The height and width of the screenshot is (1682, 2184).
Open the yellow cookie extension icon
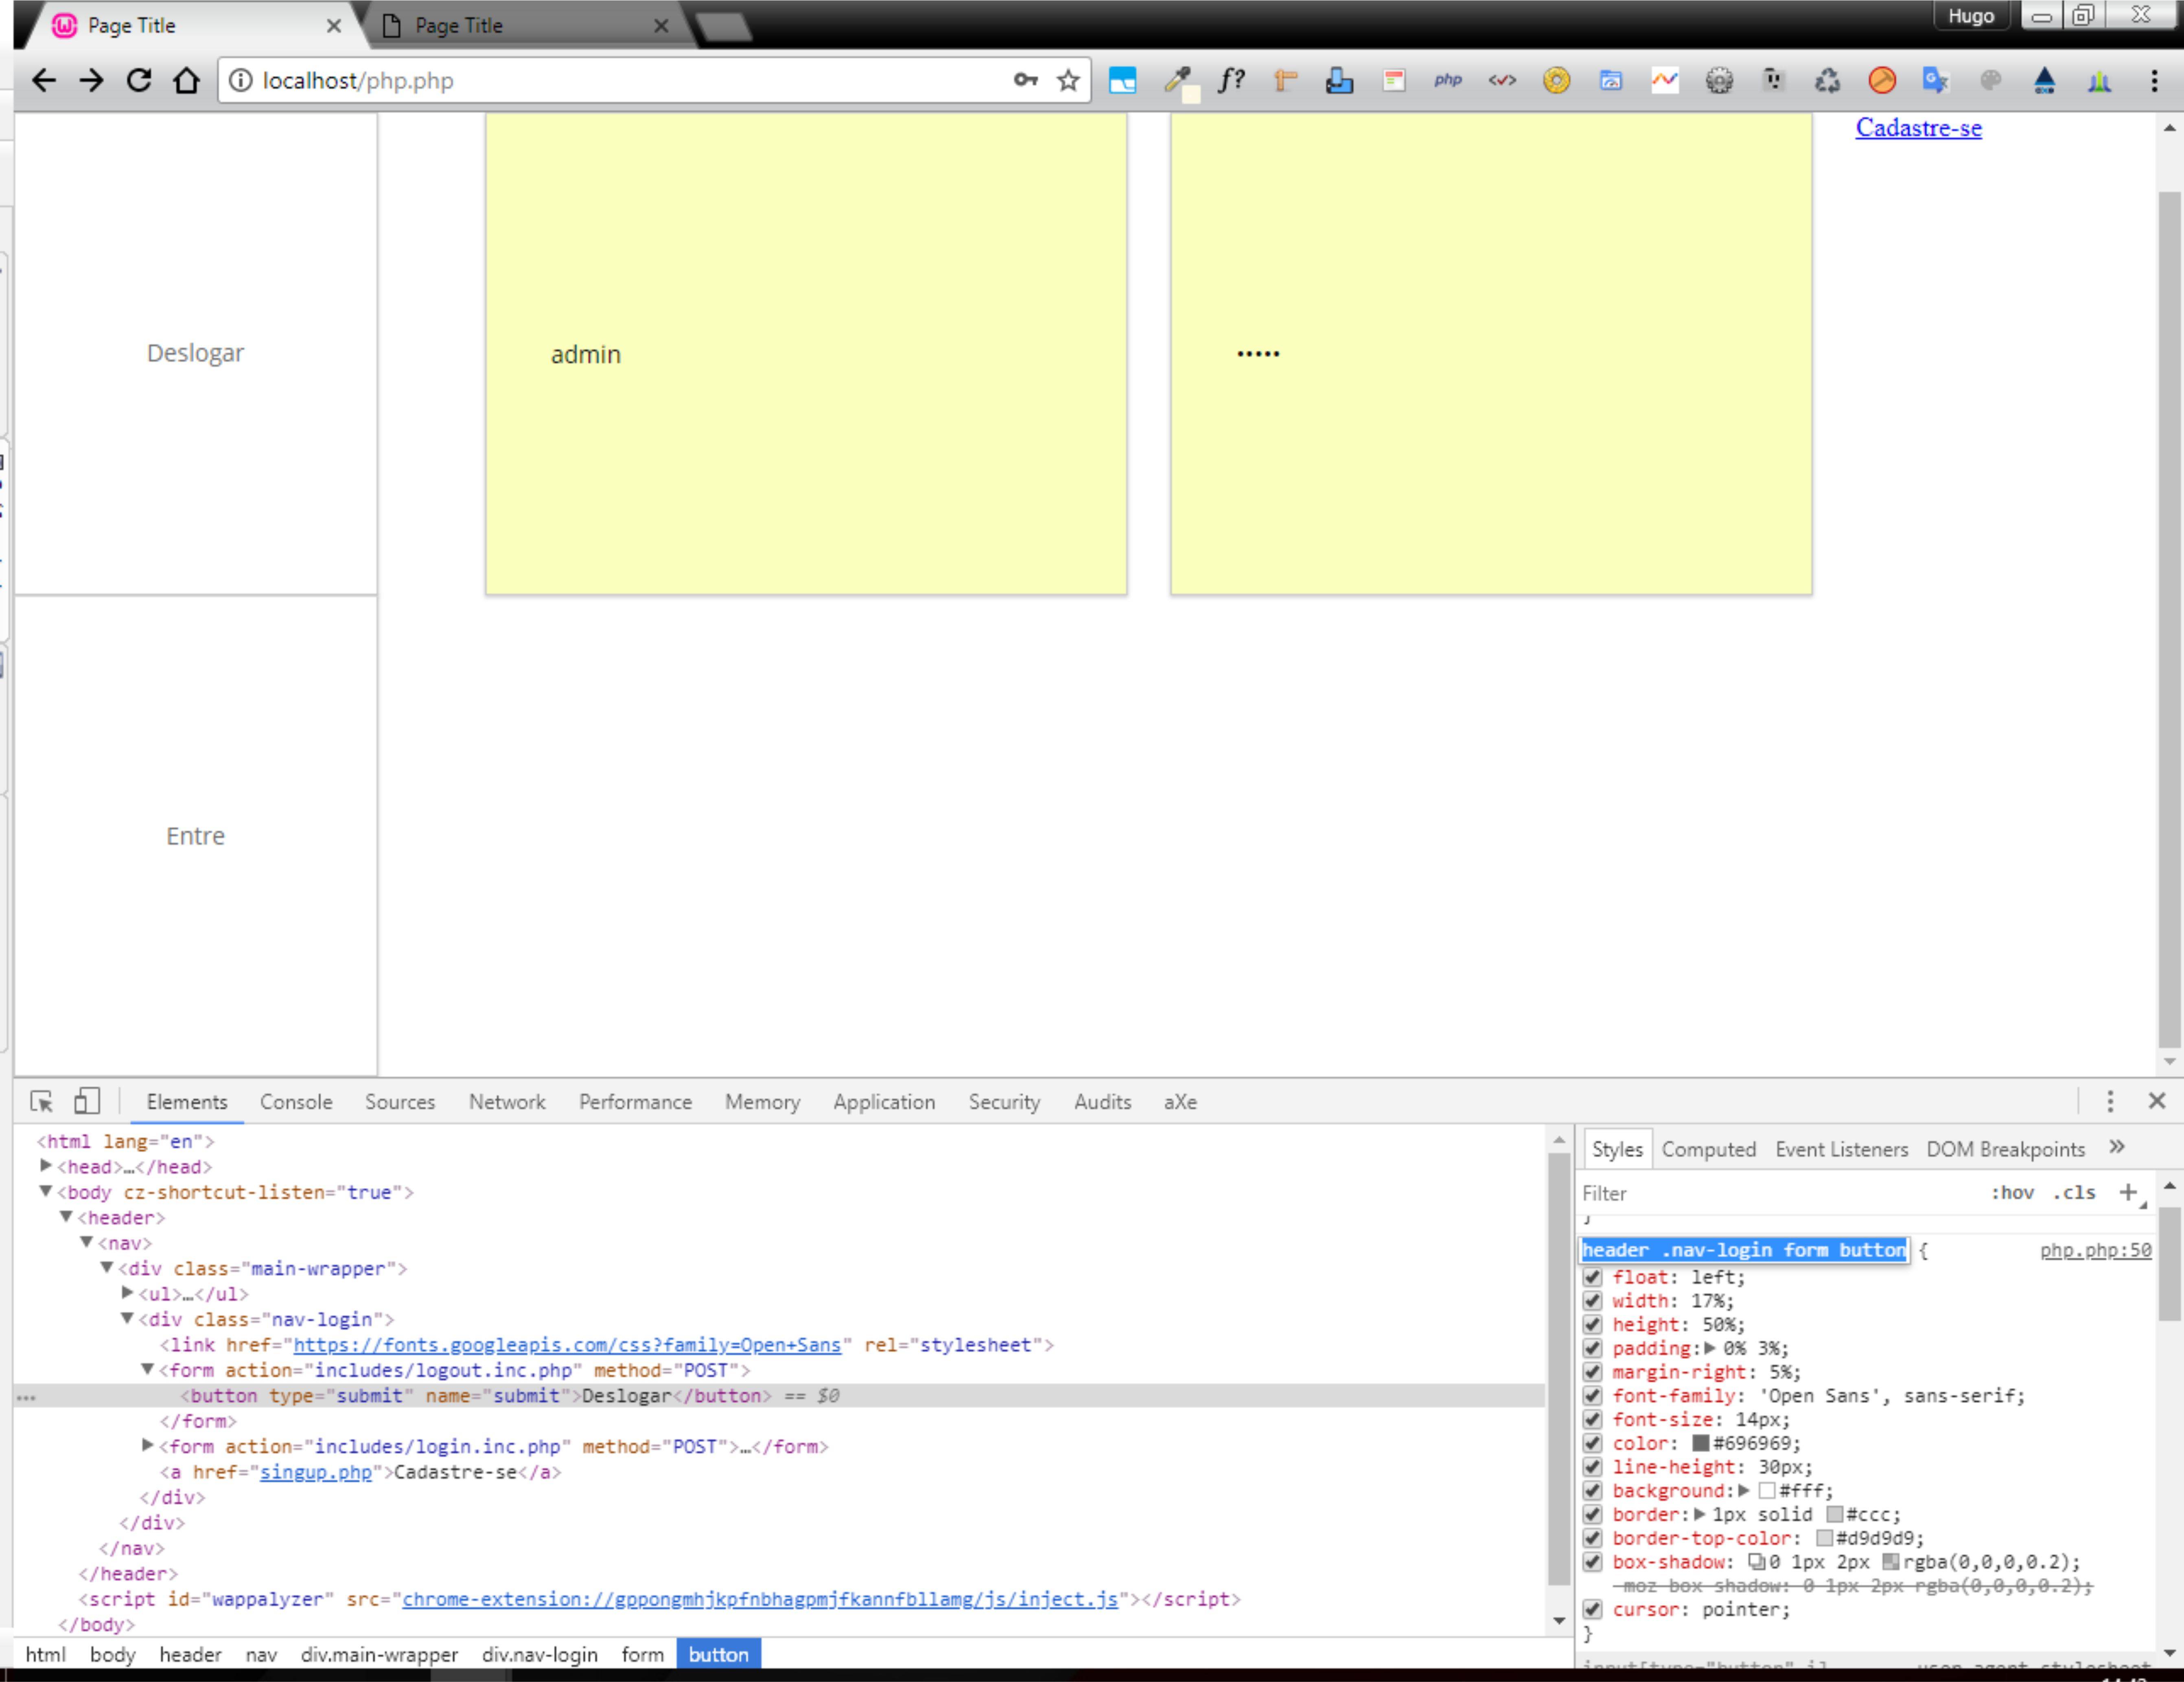(x=1556, y=81)
